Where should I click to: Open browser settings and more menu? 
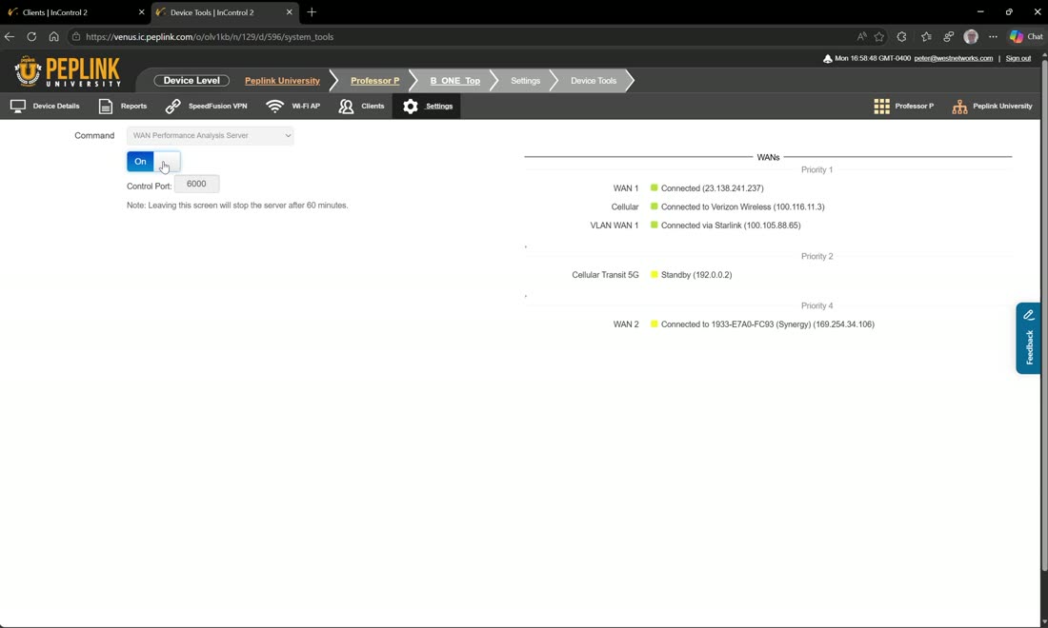993,37
